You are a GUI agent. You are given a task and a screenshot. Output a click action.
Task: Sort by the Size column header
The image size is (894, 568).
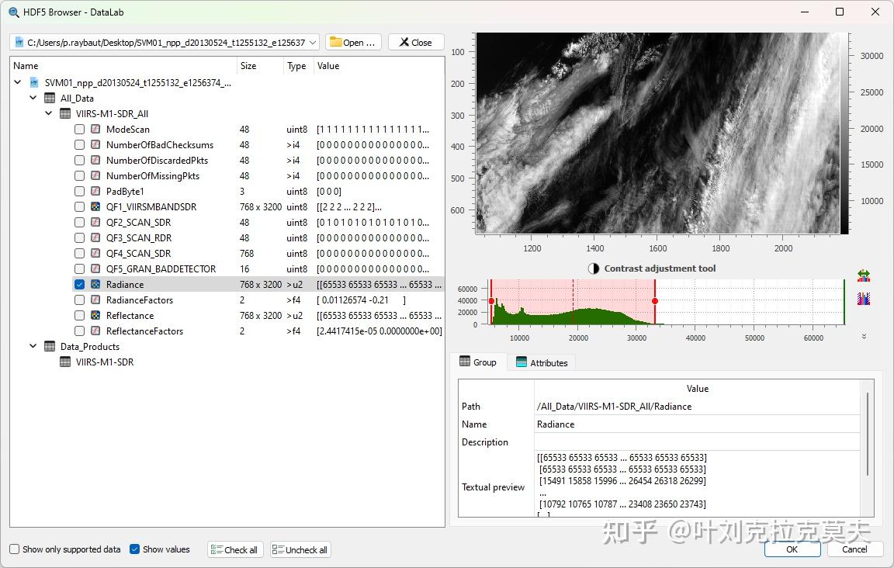coord(260,66)
